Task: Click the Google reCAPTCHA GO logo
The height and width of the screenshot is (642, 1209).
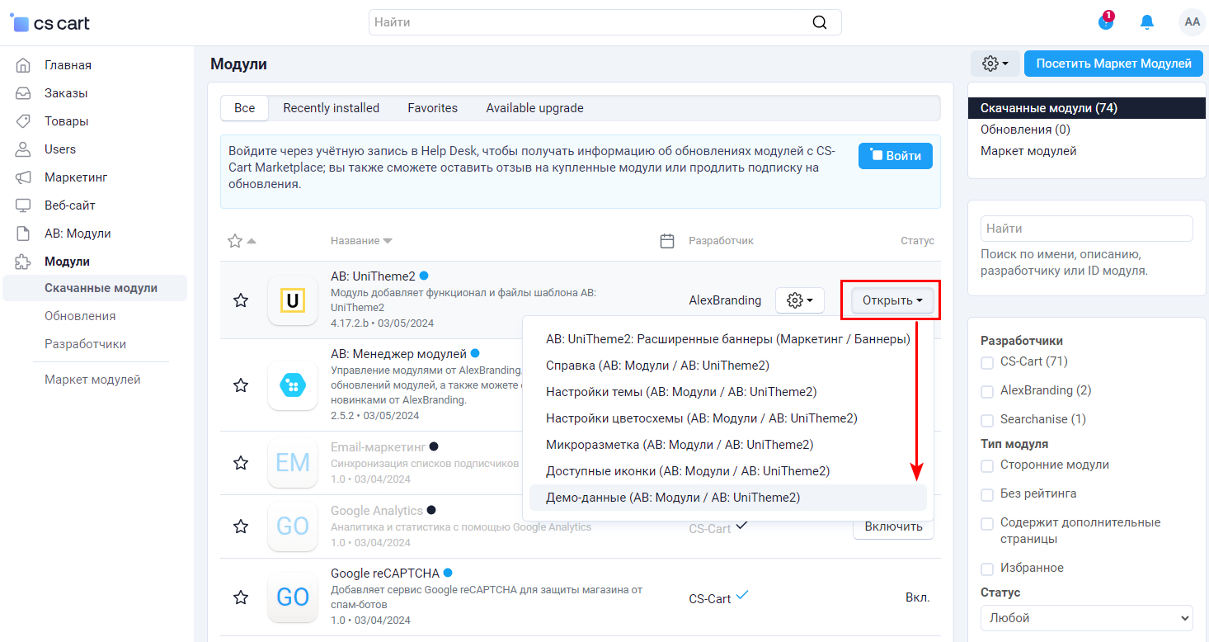Action: (293, 597)
